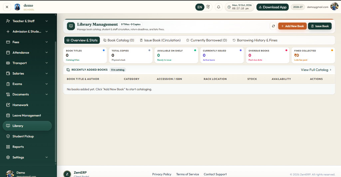Screen dimensions: 341x177
Task: Click the demo school logo avatar
Action: 17,7
